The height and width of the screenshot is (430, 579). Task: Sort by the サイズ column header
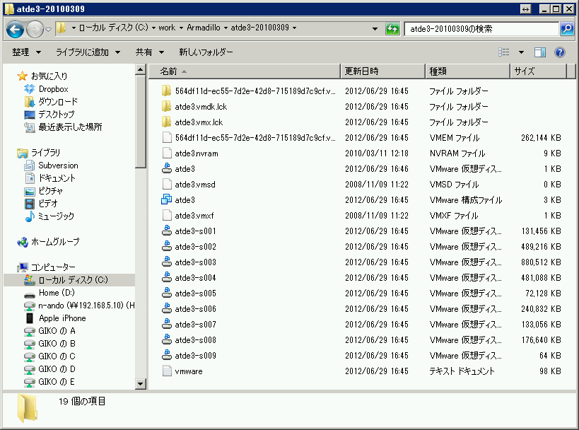538,71
